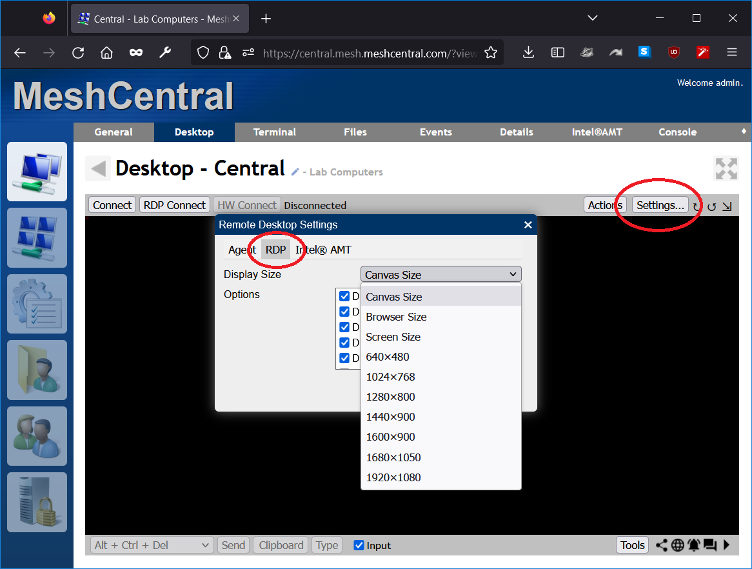Click the globe web-relay icon

[x=678, y=545]
